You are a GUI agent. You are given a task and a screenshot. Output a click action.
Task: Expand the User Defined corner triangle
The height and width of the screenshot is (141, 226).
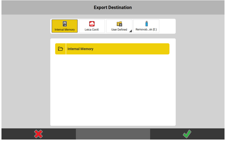point(130,31)
